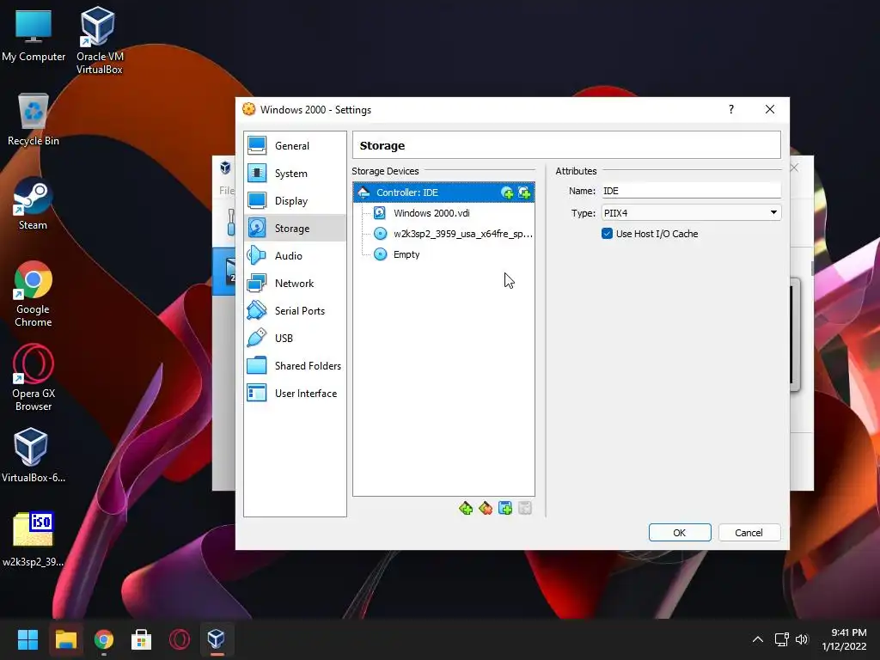Viewport: 880px width, 660px height.
Task: Open Audio settings category
Action: point(296,256)
